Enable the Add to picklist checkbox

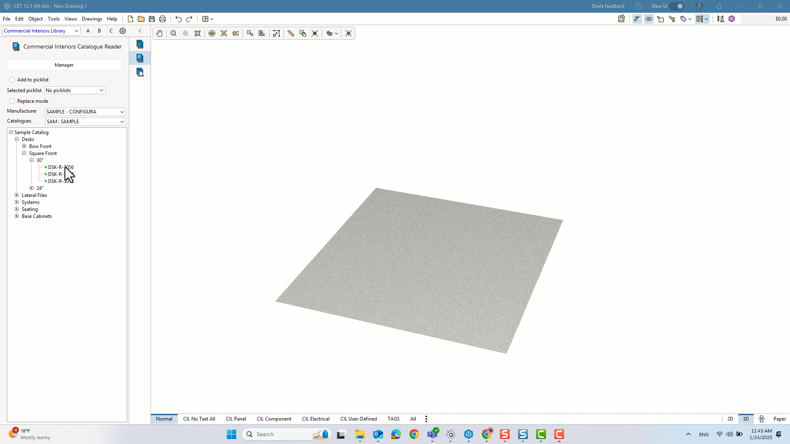click(x=12, y=80)
